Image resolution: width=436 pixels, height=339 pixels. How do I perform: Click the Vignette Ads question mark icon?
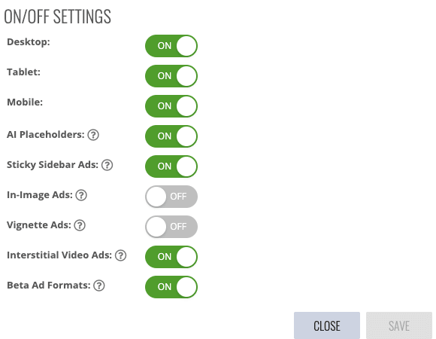point(80,225)
